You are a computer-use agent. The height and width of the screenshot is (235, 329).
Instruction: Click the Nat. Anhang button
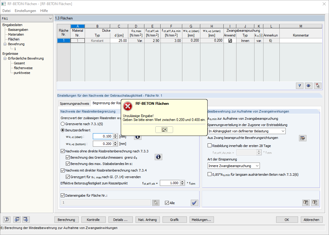[148, 220]
